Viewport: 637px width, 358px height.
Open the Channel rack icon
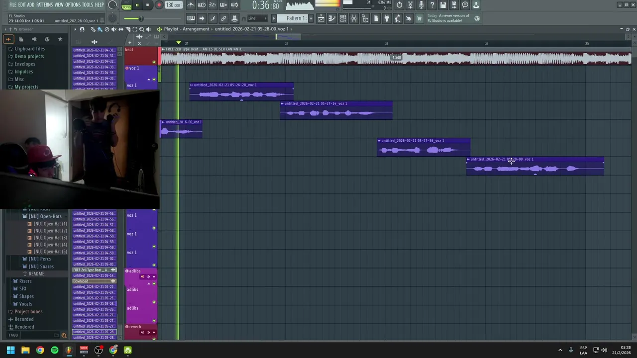[x=343, y=18]
